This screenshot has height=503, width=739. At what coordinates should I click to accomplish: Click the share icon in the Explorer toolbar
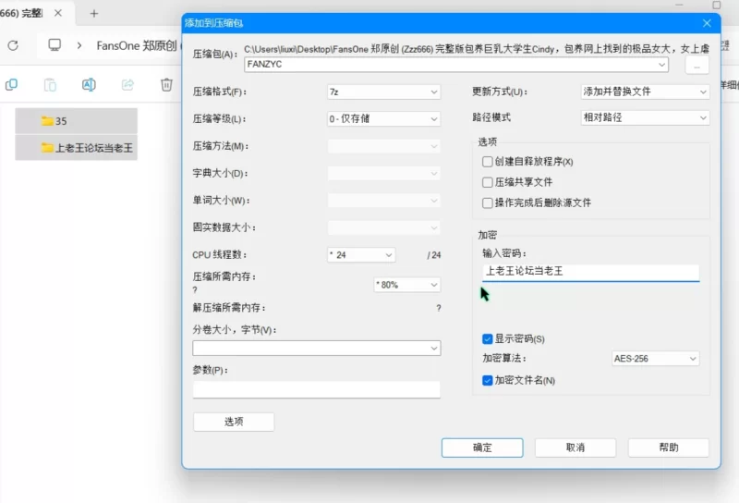click(x=127, y=85)
